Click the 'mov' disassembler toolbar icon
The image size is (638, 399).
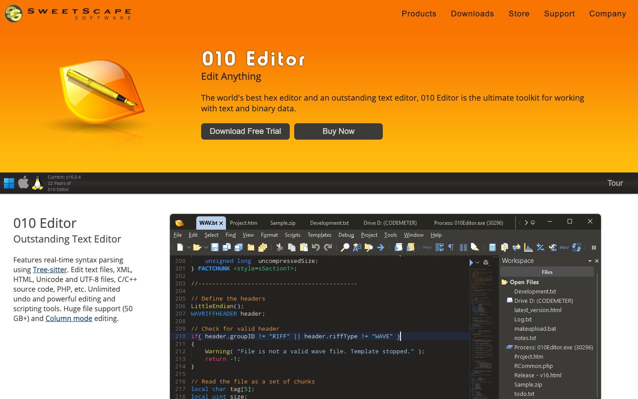[x=564, y=247]
